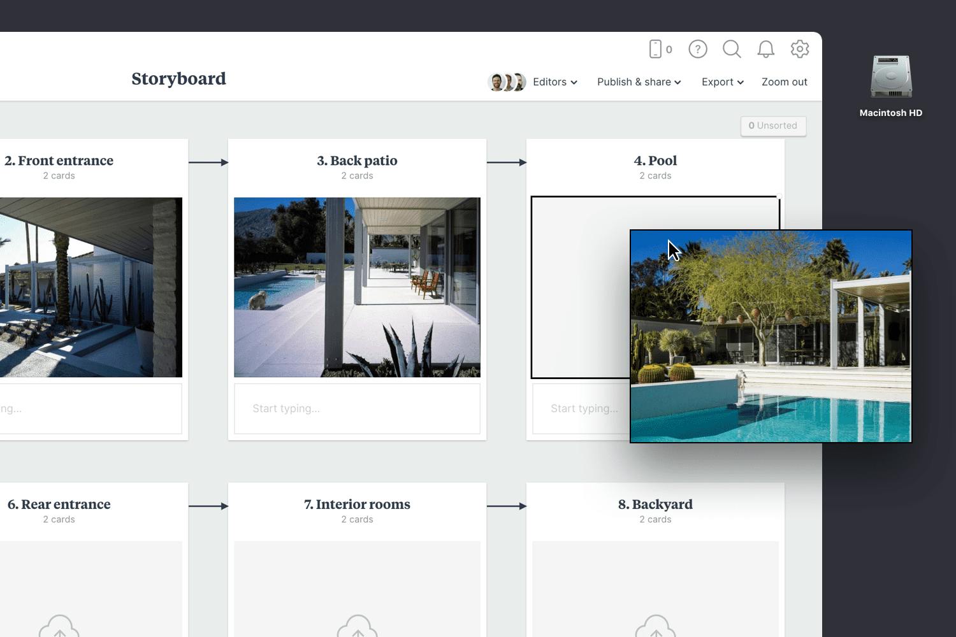
Task: Open the mobile device connections panel
Action: [659, 48]
